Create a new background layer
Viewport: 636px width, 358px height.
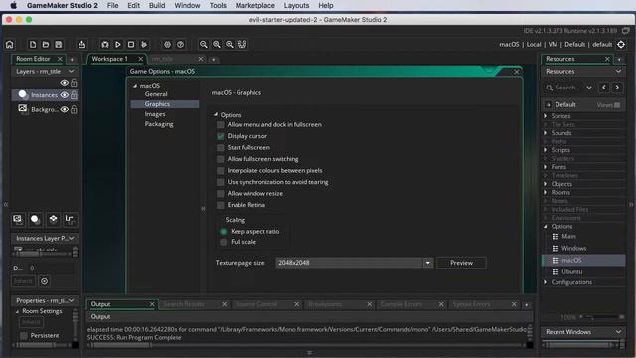[18, 219]
